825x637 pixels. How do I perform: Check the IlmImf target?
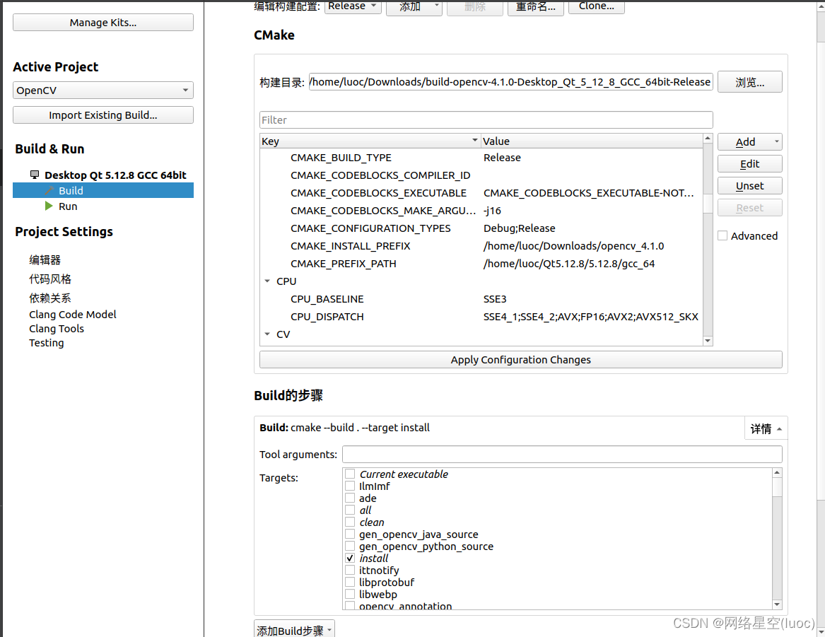pos(350,486)
